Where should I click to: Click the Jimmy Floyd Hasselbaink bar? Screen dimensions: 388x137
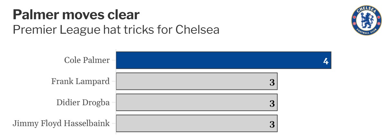point(196,124)
